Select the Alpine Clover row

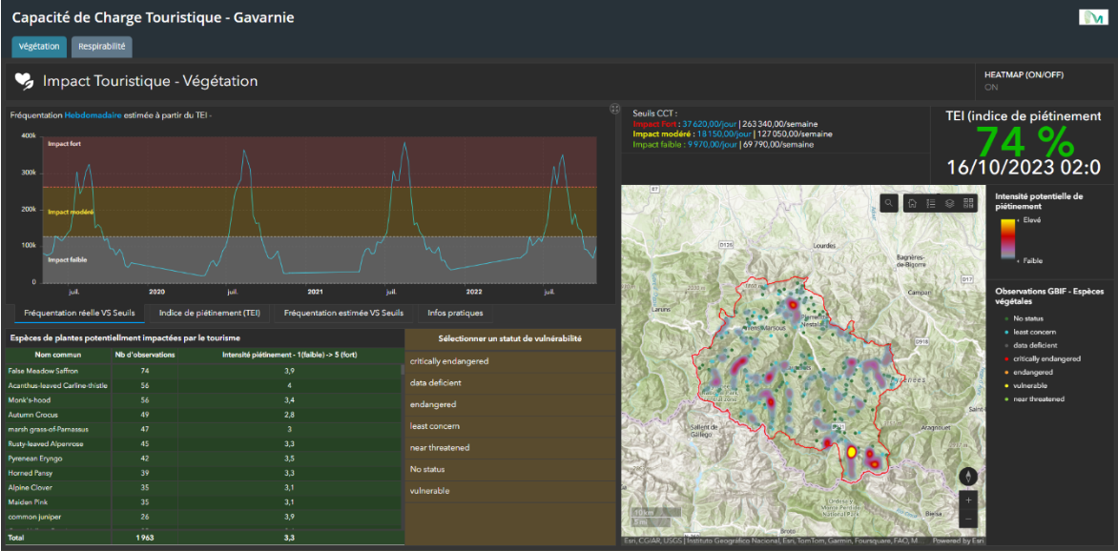click(202, 487)
